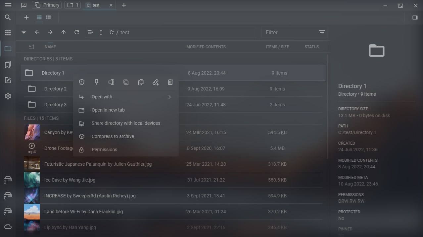The image size is (423, 237).
Task: Click the thumbnail for the INCREASE by Sweeper3d file
Action: [32, 196]
